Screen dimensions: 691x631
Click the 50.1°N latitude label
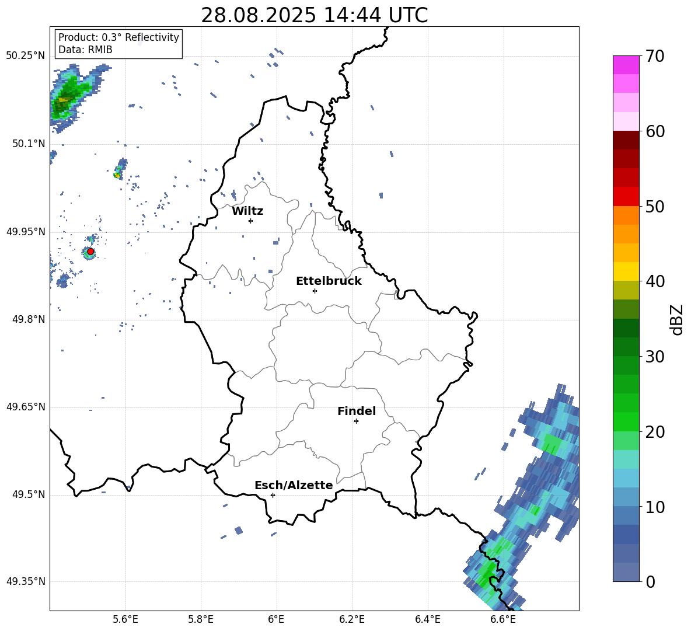[29, 144]
